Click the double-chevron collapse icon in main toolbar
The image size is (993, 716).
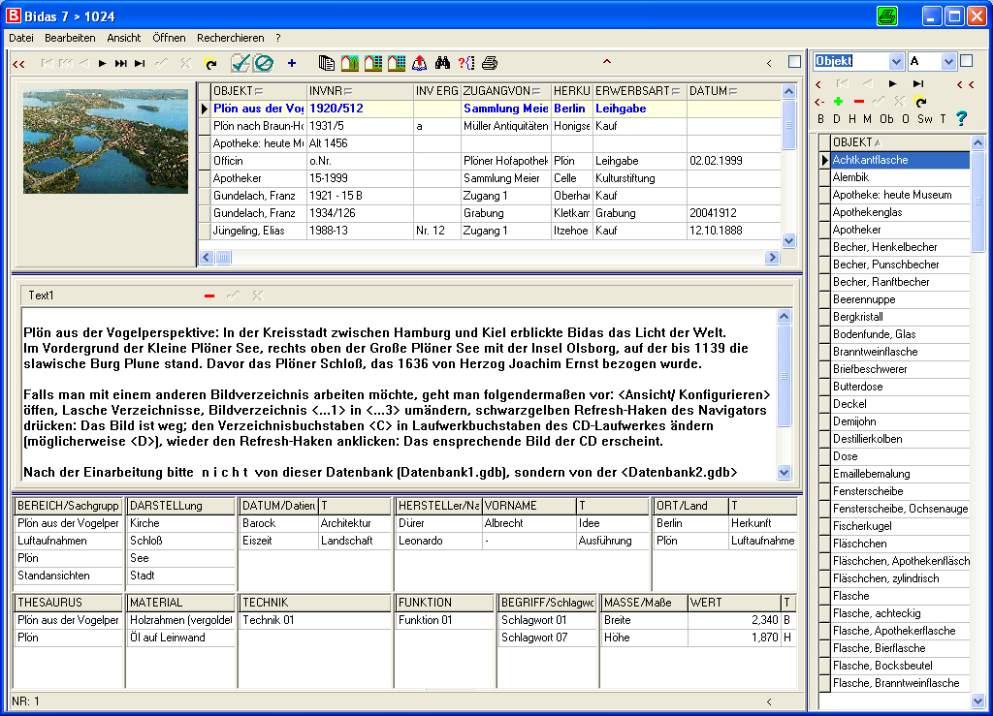click(x=18, y=63)
